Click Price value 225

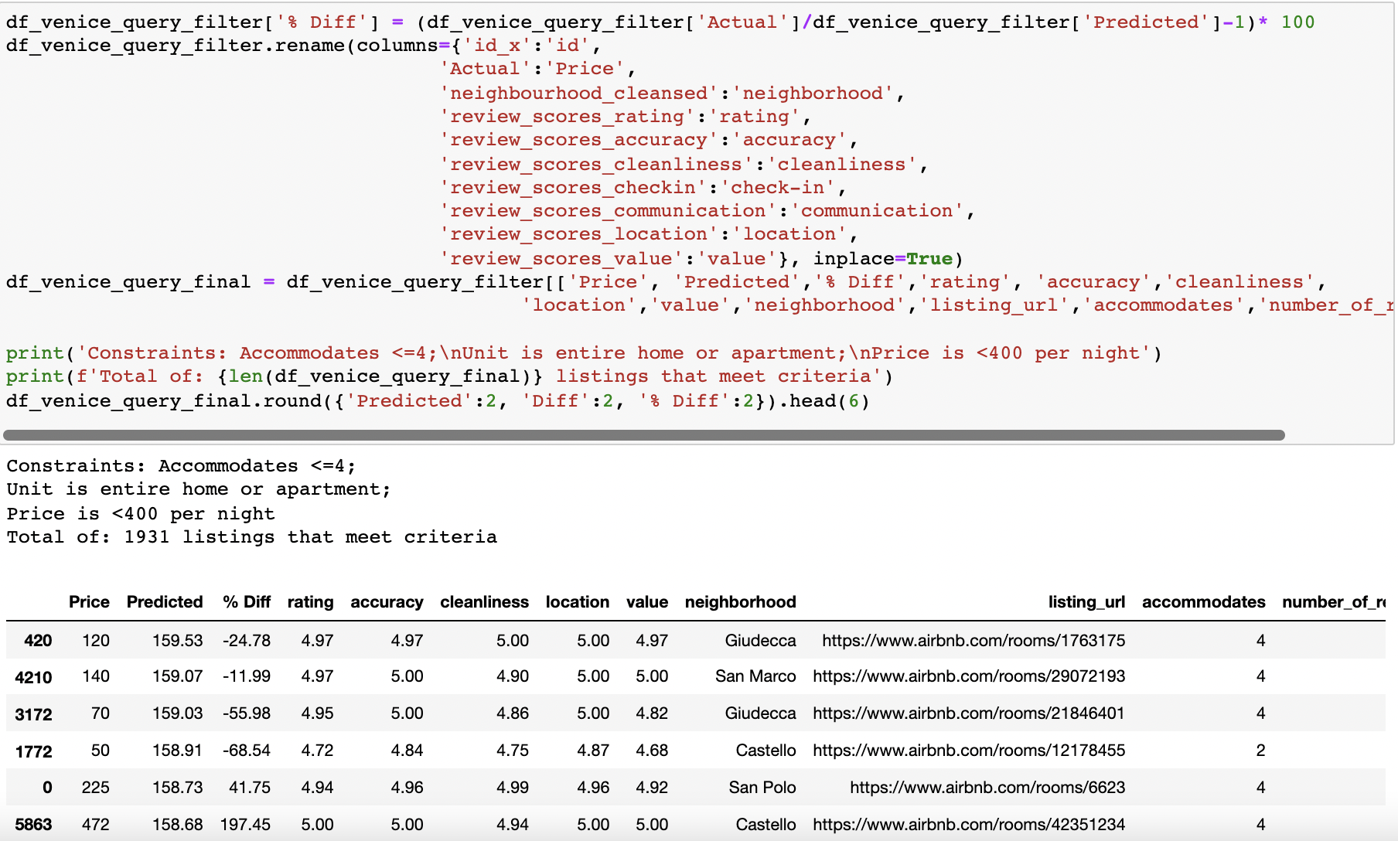[95, 788]
